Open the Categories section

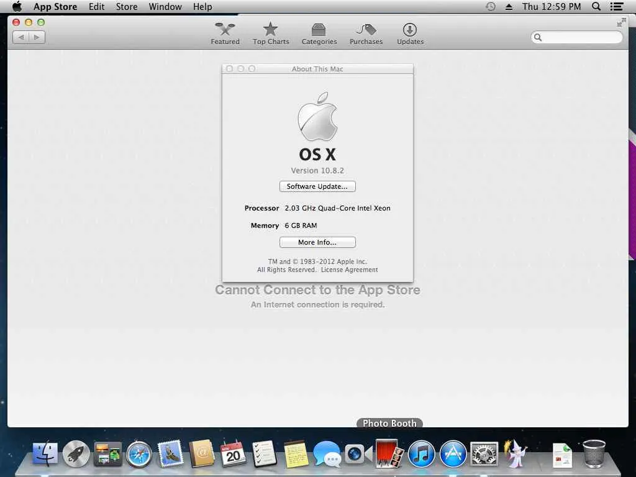click(319, 34)
